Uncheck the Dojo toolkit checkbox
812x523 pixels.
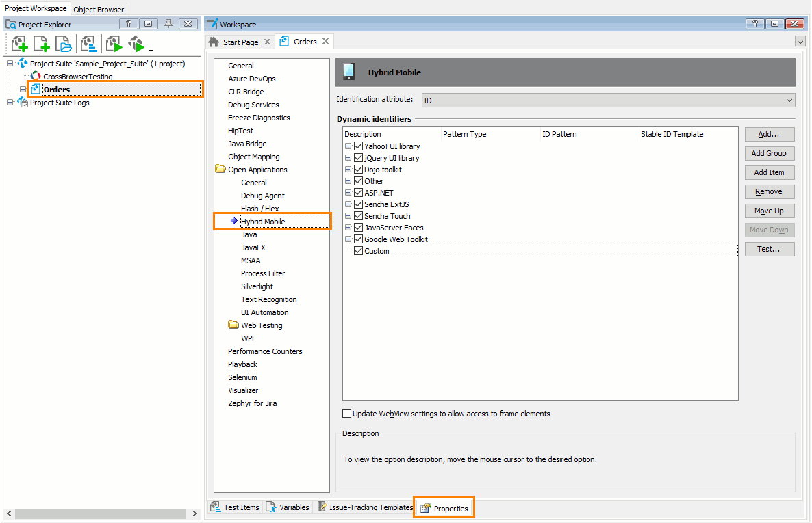click(358, 169)
